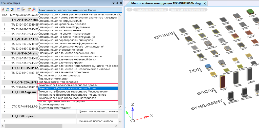The width and height of the screenshot is (259, 128).
Task: Click the green block at top right
Action: pyautogui.click(x=251, y=12)
